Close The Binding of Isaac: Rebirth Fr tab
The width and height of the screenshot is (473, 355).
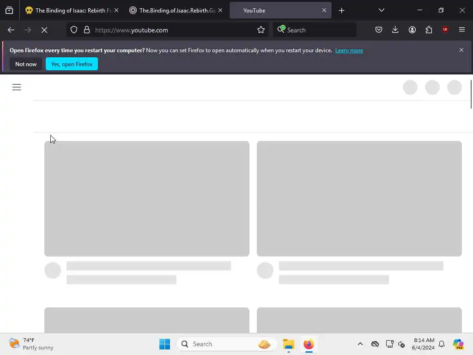point(116,10)
